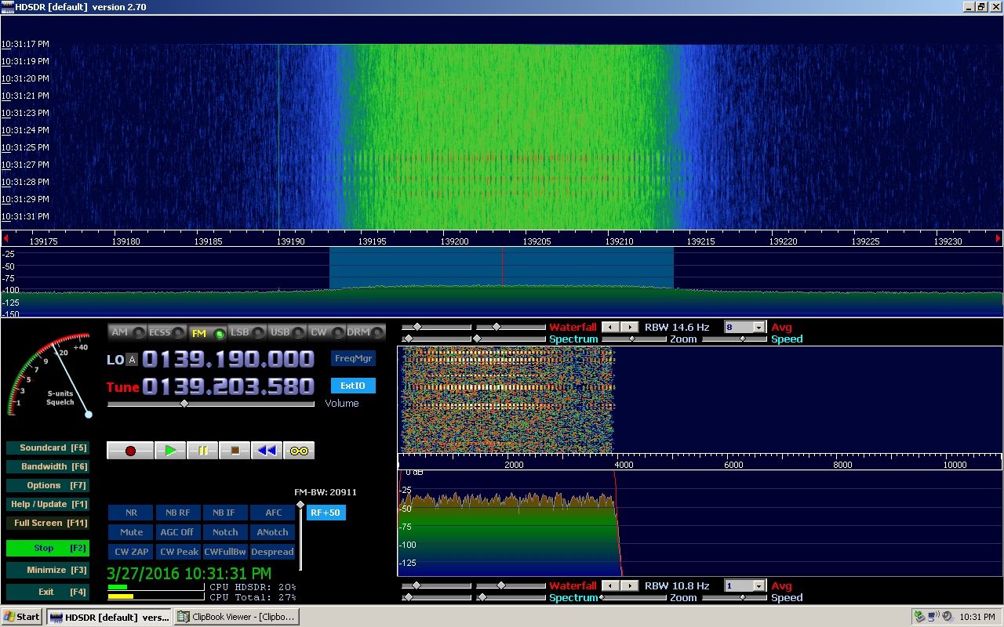Screen dimensions: 1004x627
Task: Click the green Stop [F2] button
Action: (x=47, y=549)
